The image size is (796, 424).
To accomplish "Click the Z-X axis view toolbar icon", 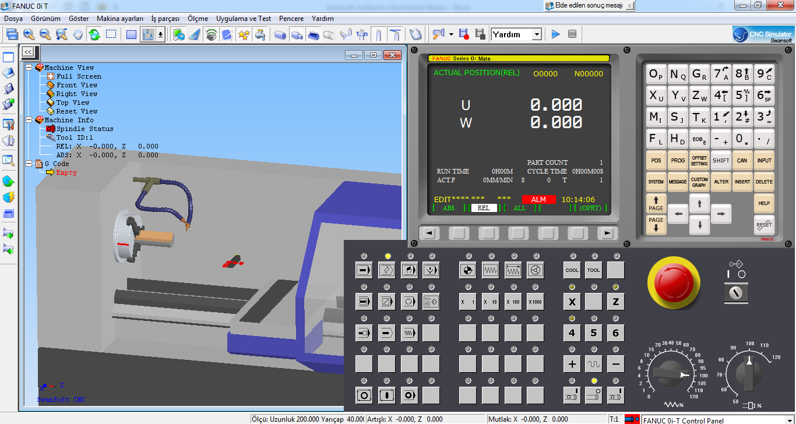I will coord(148,34).
